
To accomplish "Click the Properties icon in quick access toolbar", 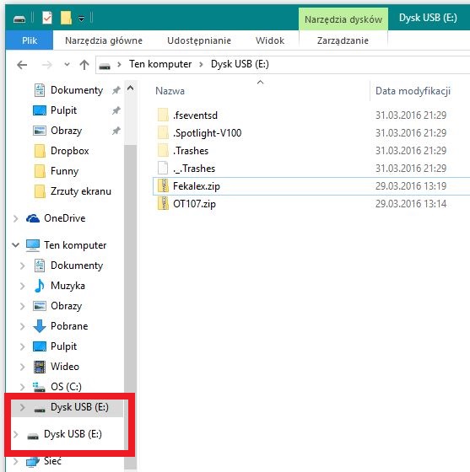I will (47, 18).
